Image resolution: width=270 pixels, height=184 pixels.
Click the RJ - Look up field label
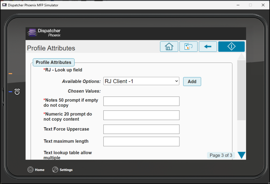tap(63, 70)
